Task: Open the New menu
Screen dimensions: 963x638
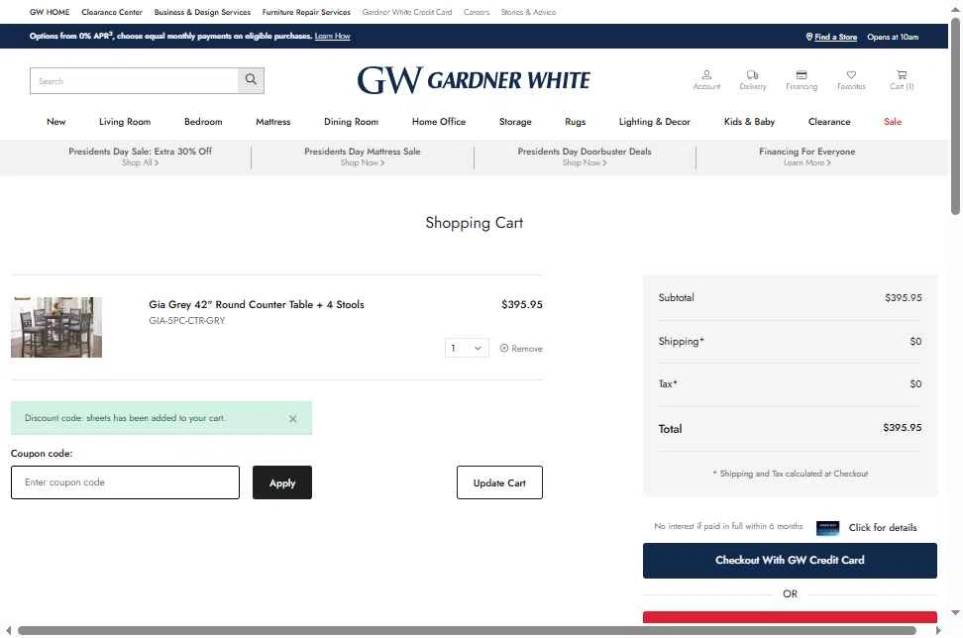Action: (55, 122)
